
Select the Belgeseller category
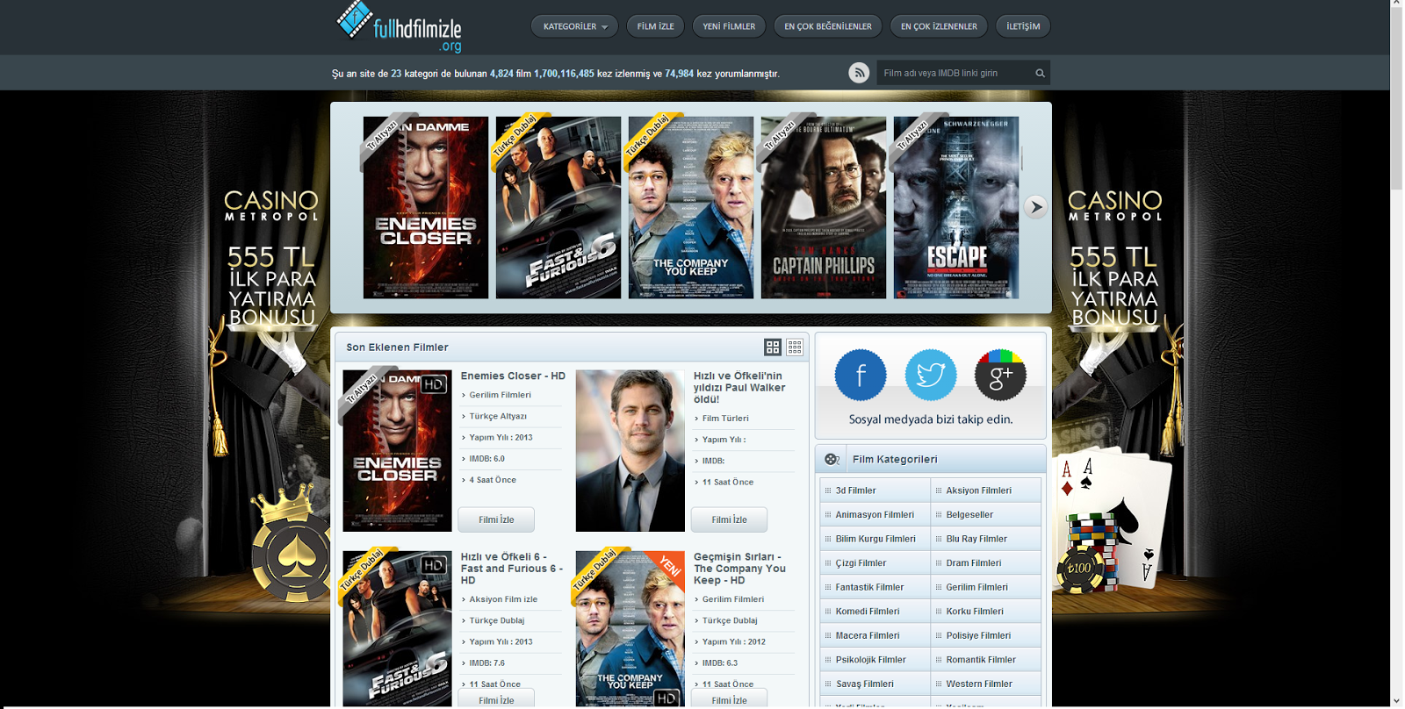pos(985,515)
